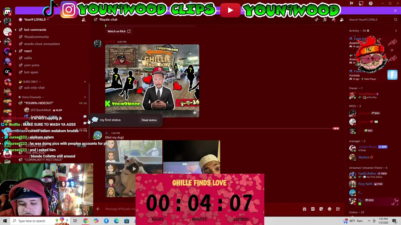
Task: Open the bot-spam channel
Action: (31, 72)
